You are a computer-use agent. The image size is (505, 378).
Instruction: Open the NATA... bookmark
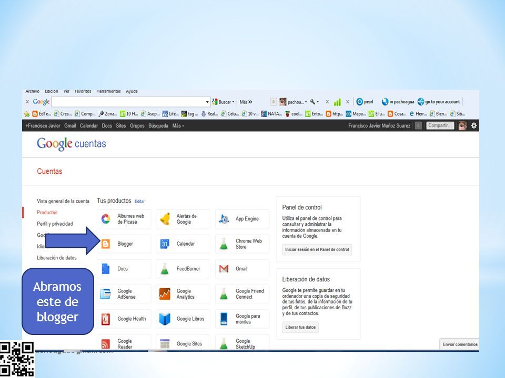coord(271,114)
